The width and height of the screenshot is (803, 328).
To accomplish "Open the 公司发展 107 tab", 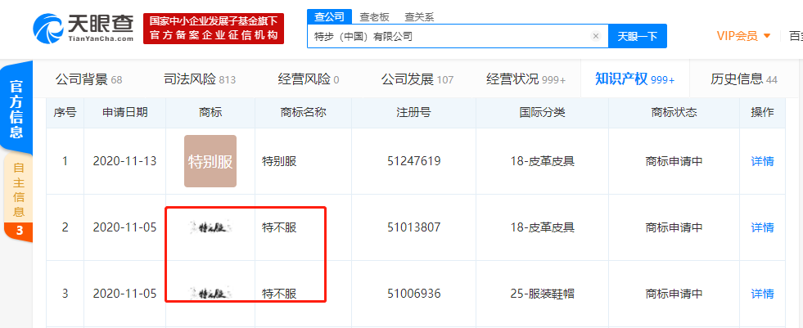I will (417, 79).
